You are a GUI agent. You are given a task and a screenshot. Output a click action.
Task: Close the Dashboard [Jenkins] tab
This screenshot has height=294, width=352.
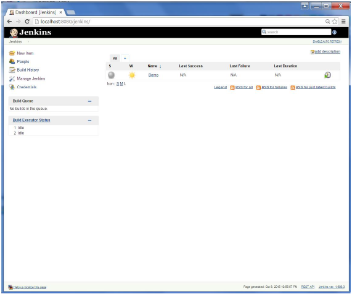pos(60,12)
